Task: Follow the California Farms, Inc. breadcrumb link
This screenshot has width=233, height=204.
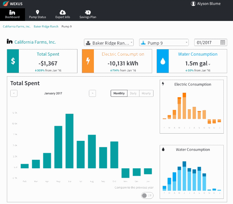Action: [x=16, y=26]
